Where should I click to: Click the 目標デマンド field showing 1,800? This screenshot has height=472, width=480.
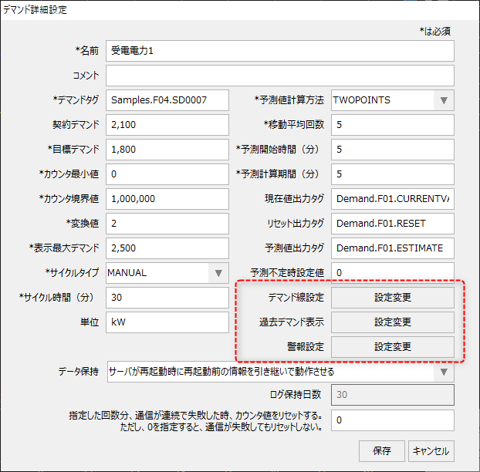click(x=167, y=149)
